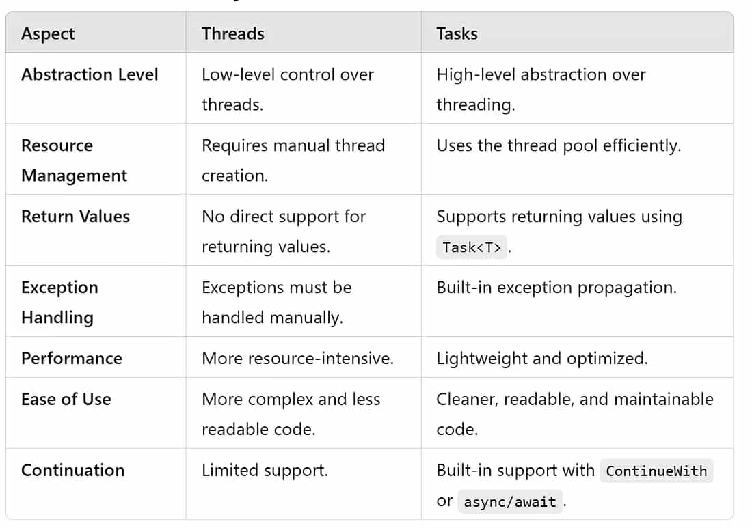
Task: Click 'Lightweight and optimized' cell
Action: click(x=542, y=358)
